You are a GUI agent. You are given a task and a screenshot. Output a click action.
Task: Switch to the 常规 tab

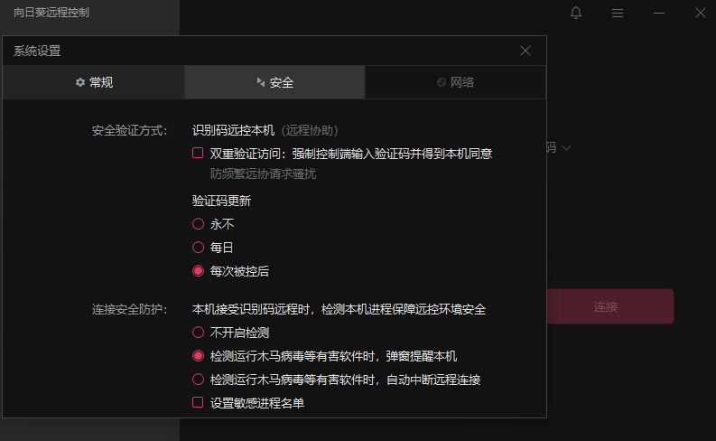pyautogui.click(x=94, y=82)
